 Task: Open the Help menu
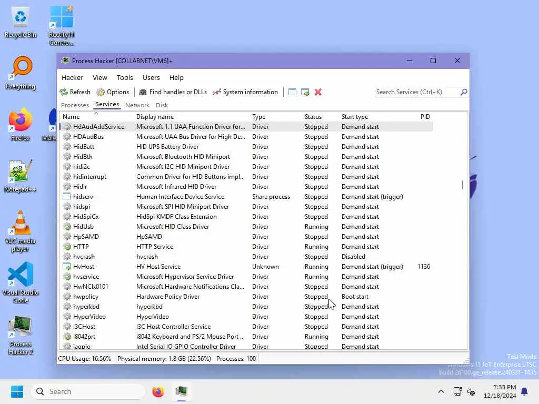click(176, 78)
